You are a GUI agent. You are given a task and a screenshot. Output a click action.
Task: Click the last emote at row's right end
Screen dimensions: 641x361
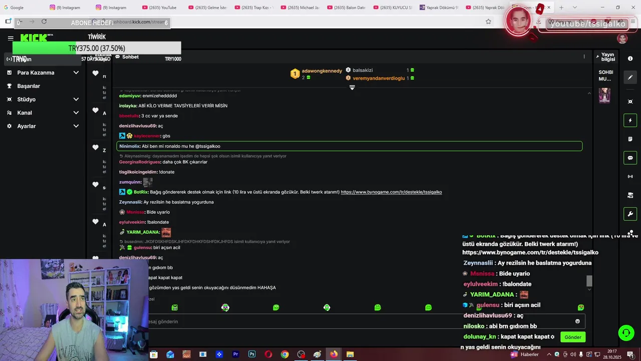[581, 307]
